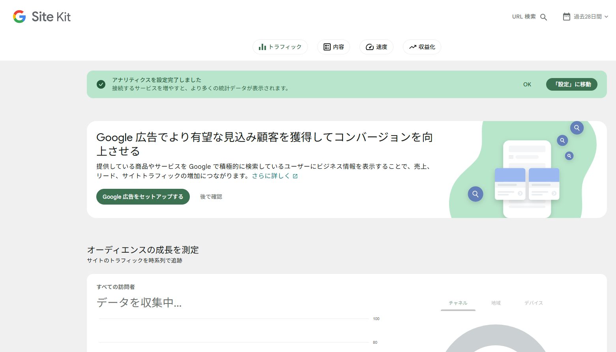Click the Google G logo
Viewport: 616px width, 352px height.
19,17
